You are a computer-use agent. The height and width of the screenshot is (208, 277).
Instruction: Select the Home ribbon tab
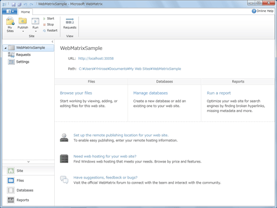[25, 12]
